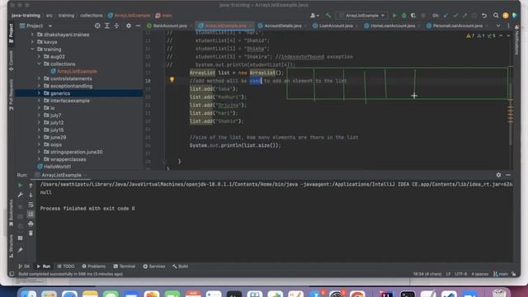Expand the interfaceexample folder
The width and height of the screenshot is (528, 297).
click(39, 101)
